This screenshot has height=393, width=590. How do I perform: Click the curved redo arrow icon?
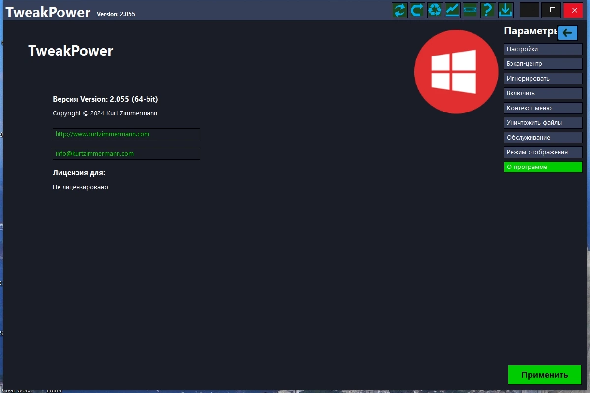tap(417, 10)
